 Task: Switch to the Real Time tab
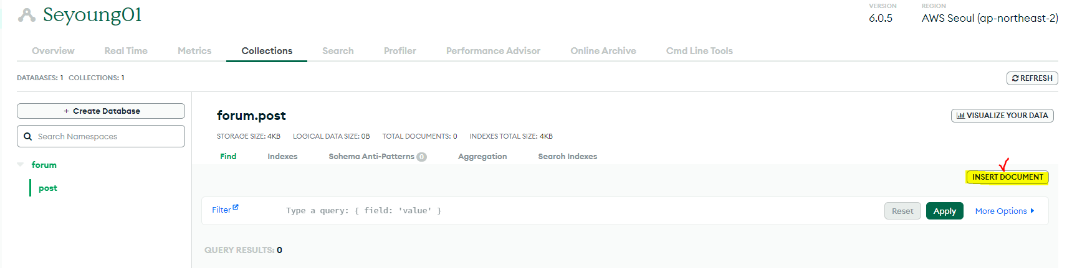[x=126, y=51]
